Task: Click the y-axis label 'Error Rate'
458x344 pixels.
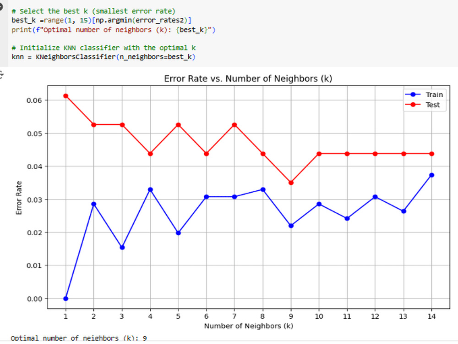Action: click(19, 198)
